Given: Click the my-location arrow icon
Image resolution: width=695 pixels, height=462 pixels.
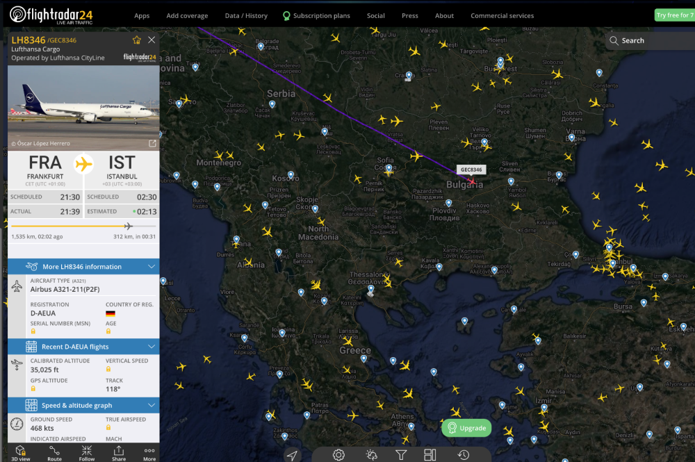Looking at the screenshot, I should 292,455.
